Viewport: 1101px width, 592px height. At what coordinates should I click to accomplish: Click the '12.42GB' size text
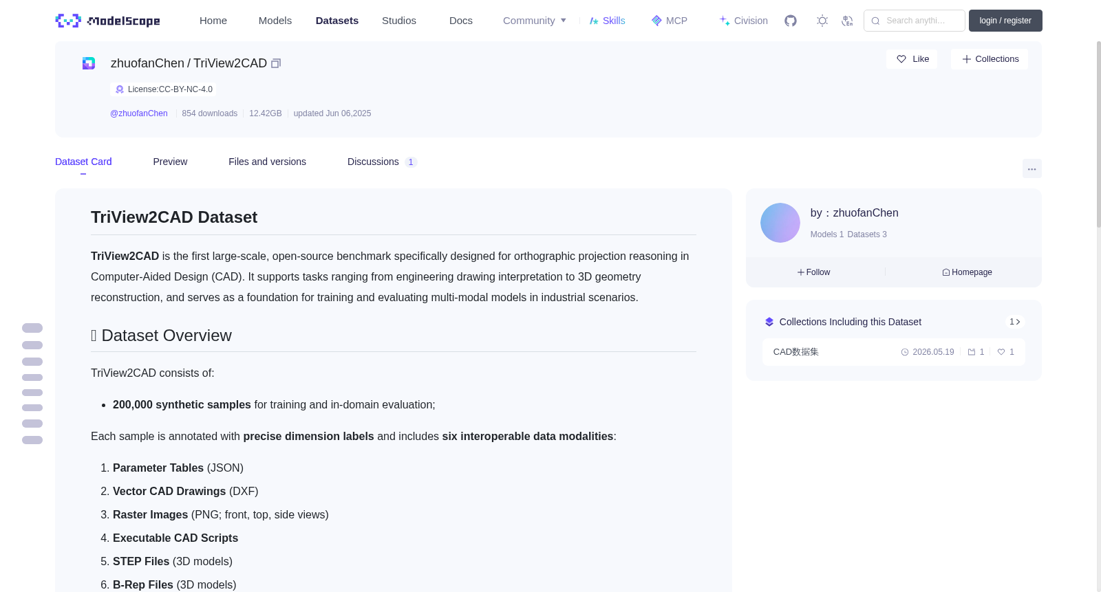[x=266, y=113]
